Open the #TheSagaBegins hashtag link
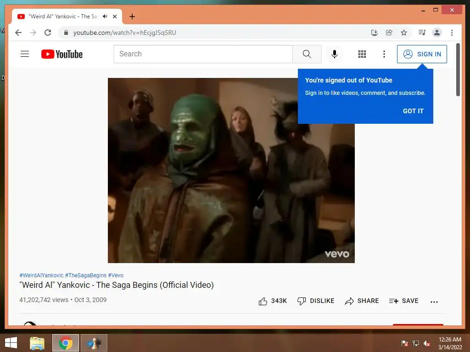Viewport: 470px width, 352px height. point(86,275)
